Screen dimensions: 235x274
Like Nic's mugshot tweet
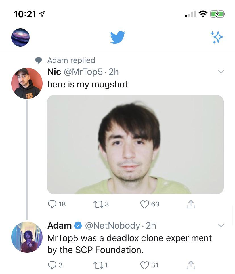(145, 204)
